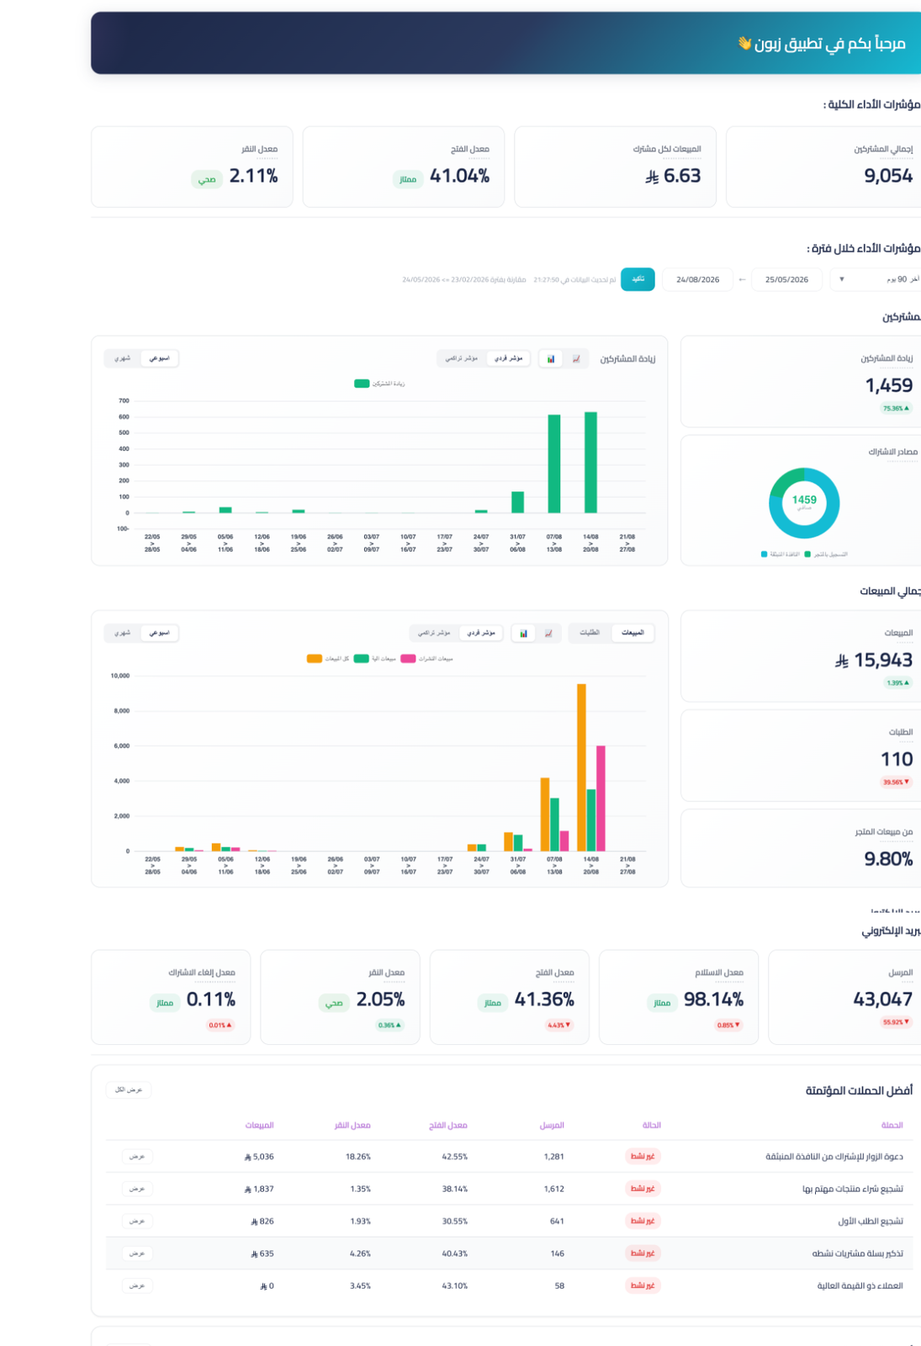Choose cumulative indicator (مؤشر تراكمي) in subscribers chart
This screenshot has width=921, height=1346.
(462, 358)
